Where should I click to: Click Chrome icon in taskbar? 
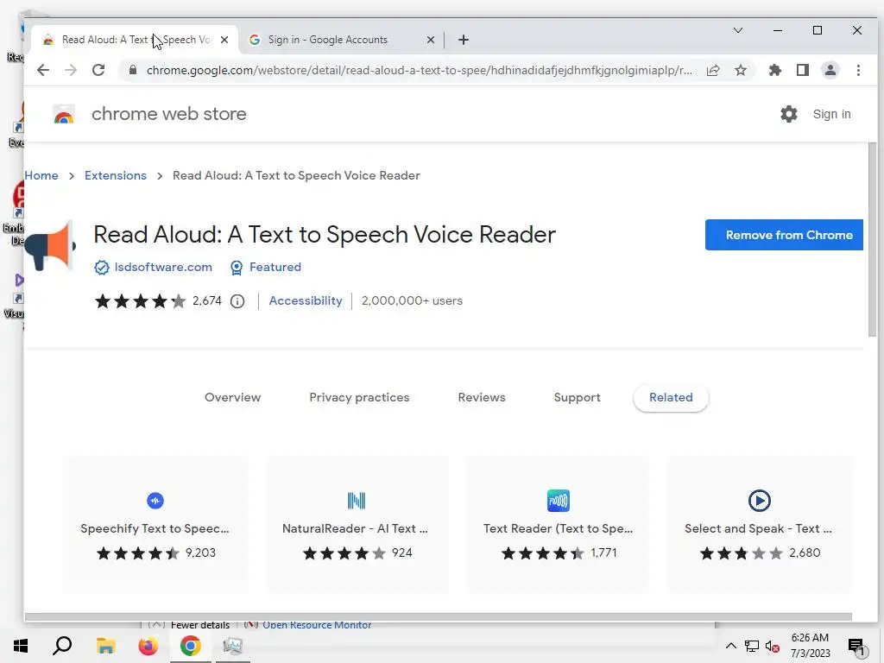click(190, 646)
